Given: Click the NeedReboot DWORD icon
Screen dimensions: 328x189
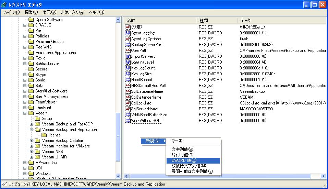Looking at the screenshot, I should tap(127, 80).
